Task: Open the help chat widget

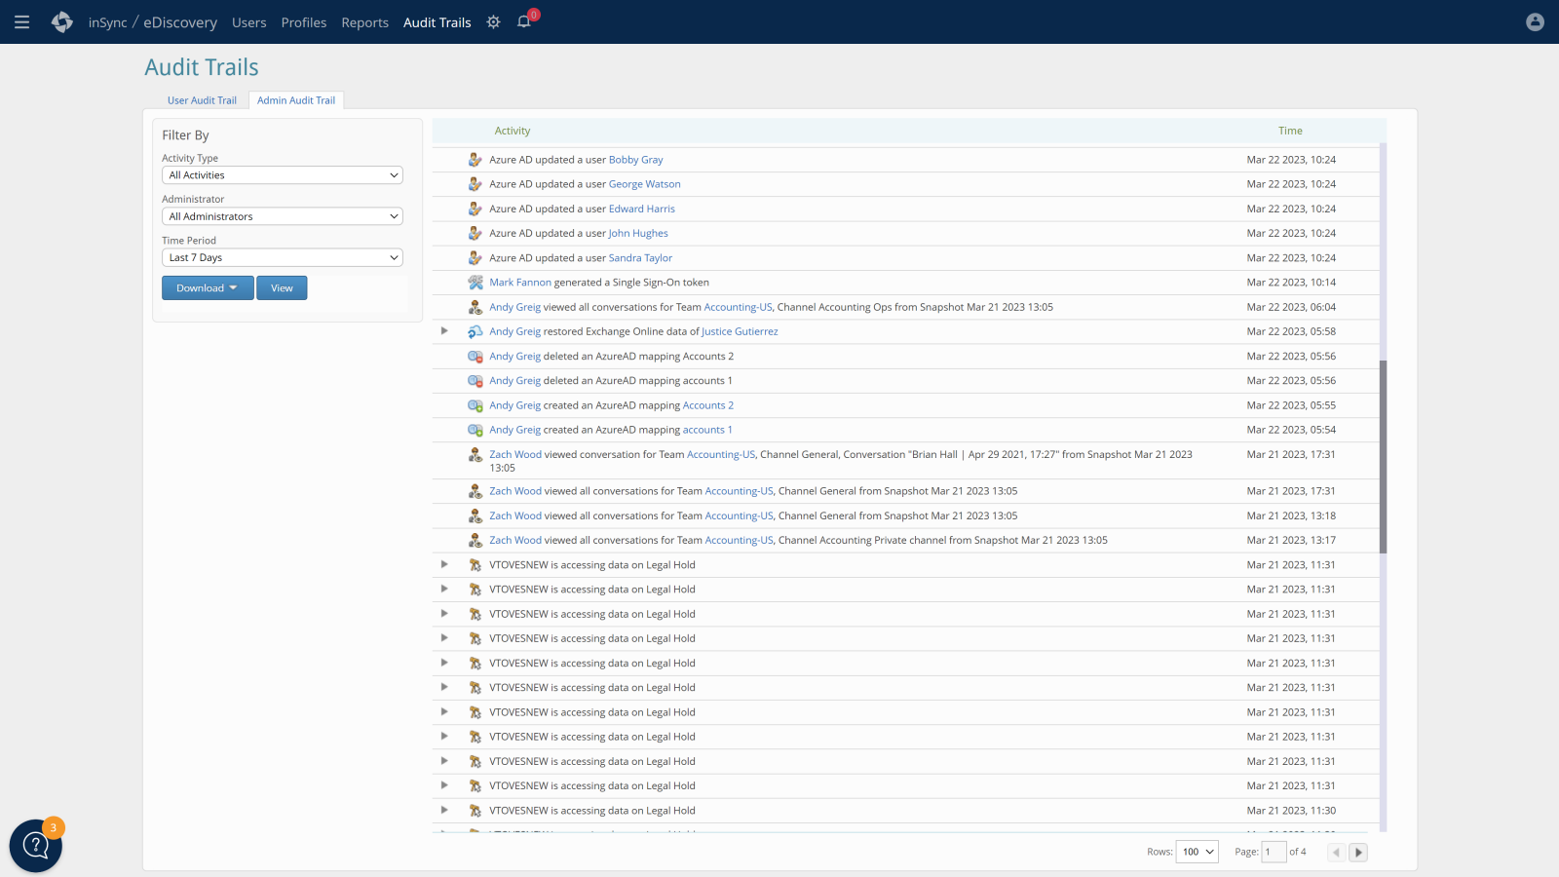Action: [36, 845]
